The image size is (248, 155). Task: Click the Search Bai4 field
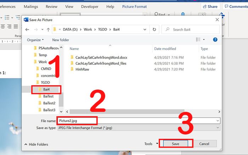tap(191, 29)
